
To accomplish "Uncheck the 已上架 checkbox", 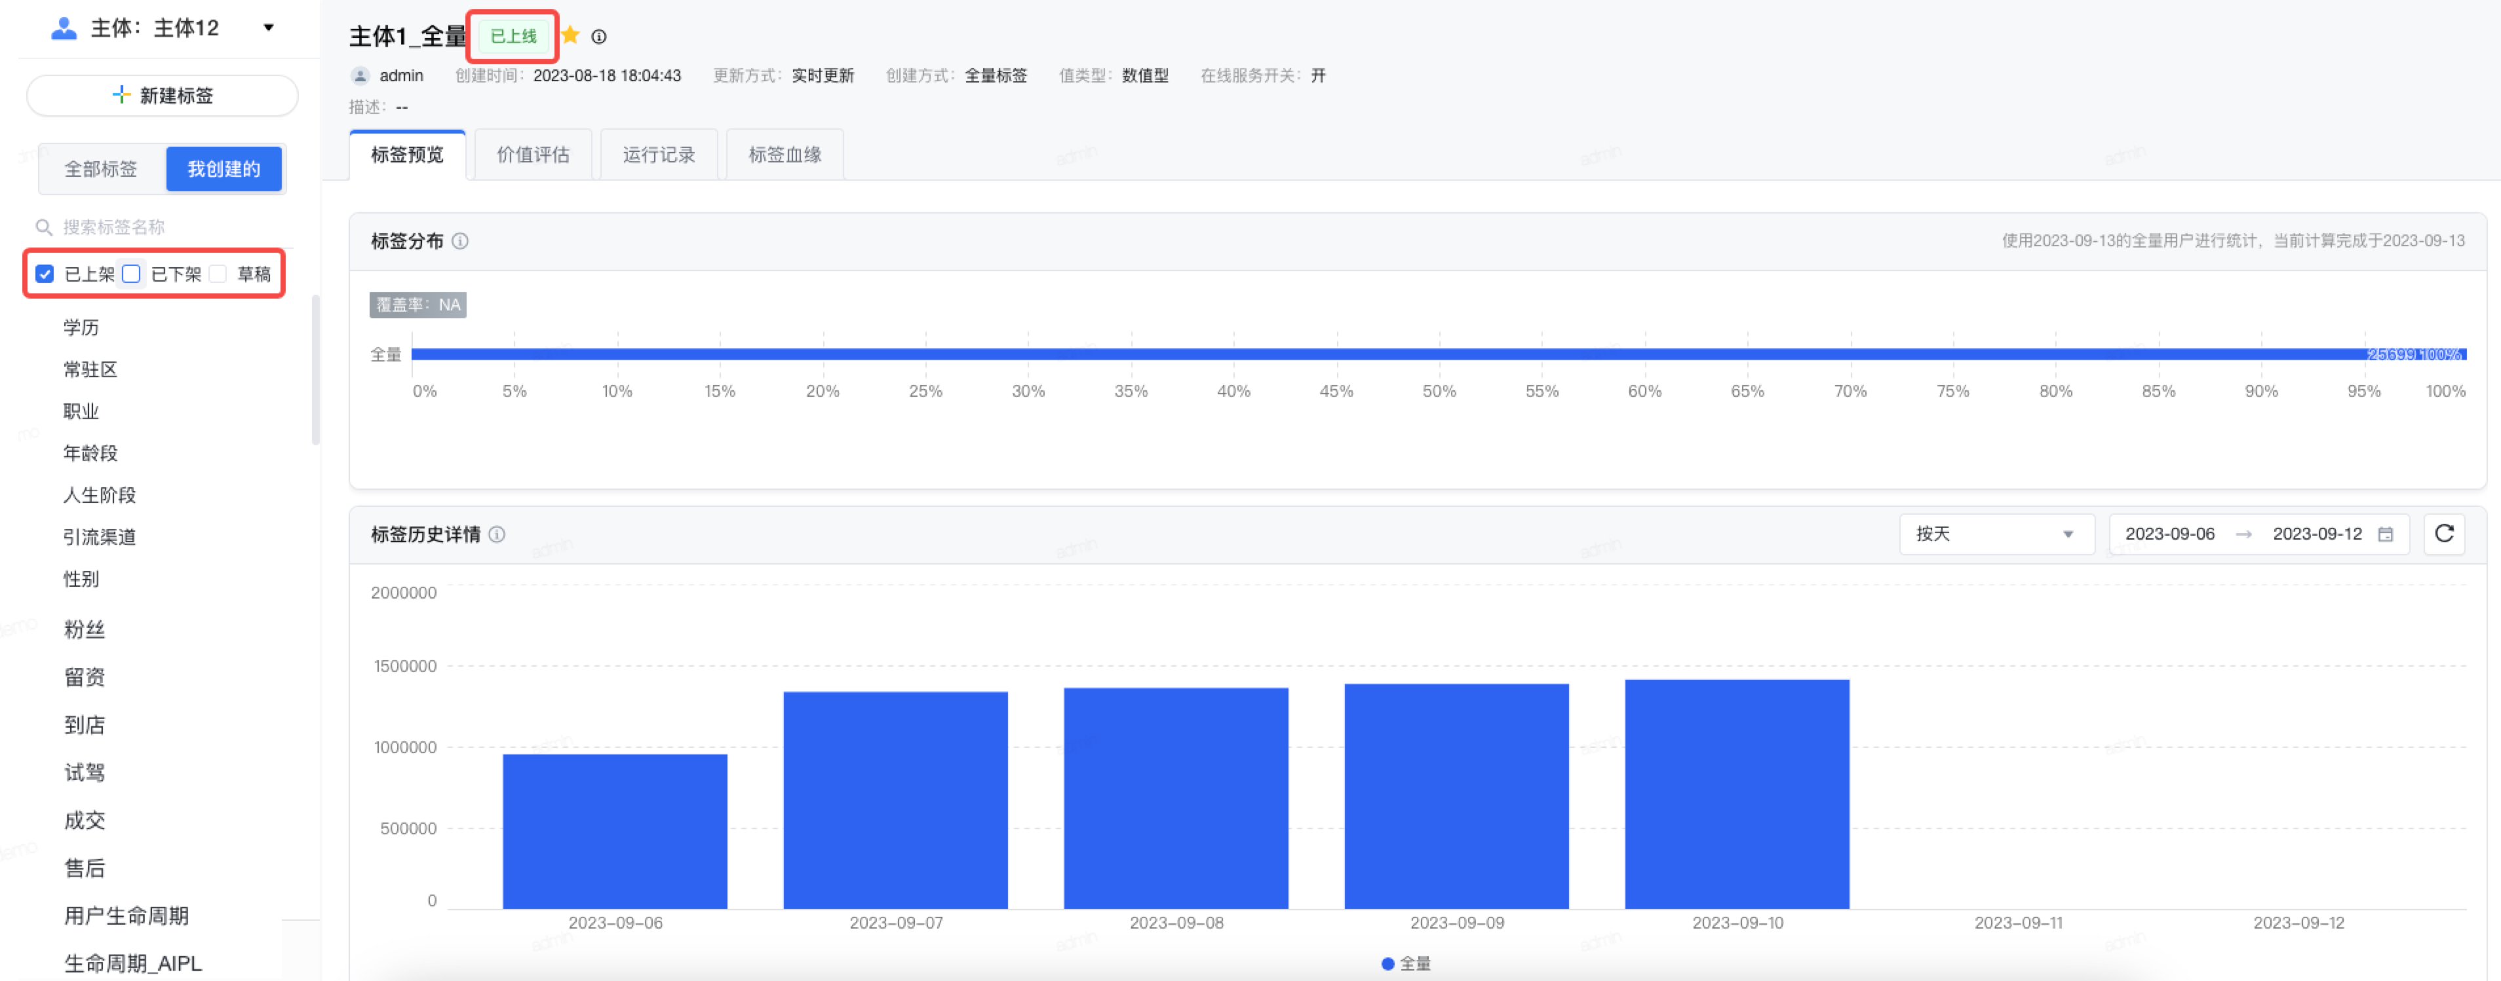I will (45, 274).
